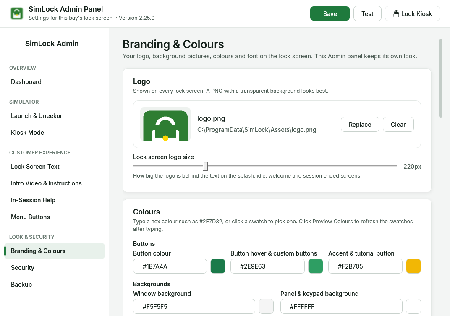
Task: Open the Window background light grey swatch
Action: pyautogui.click(x=266, y=306)
